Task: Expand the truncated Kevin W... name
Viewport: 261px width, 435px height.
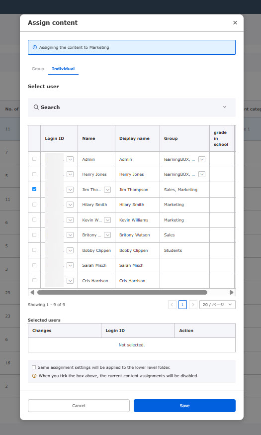Action: [x=107, y=220]
